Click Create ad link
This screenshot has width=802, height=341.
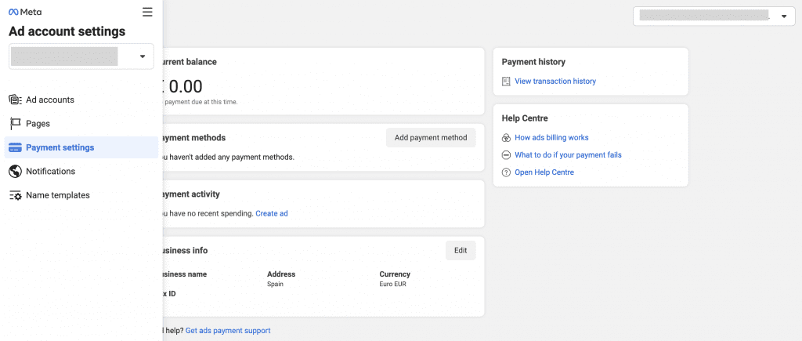(x=272, y=213)
